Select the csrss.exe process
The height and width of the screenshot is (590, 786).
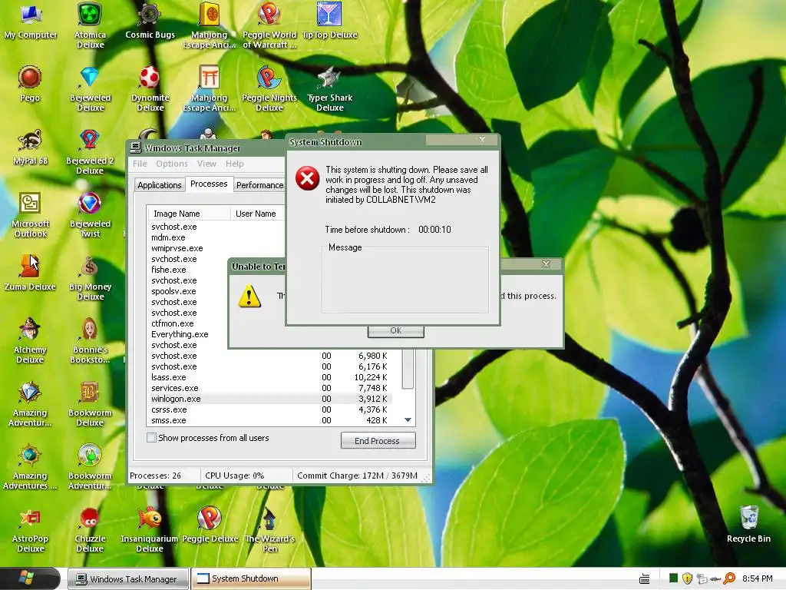169,409
